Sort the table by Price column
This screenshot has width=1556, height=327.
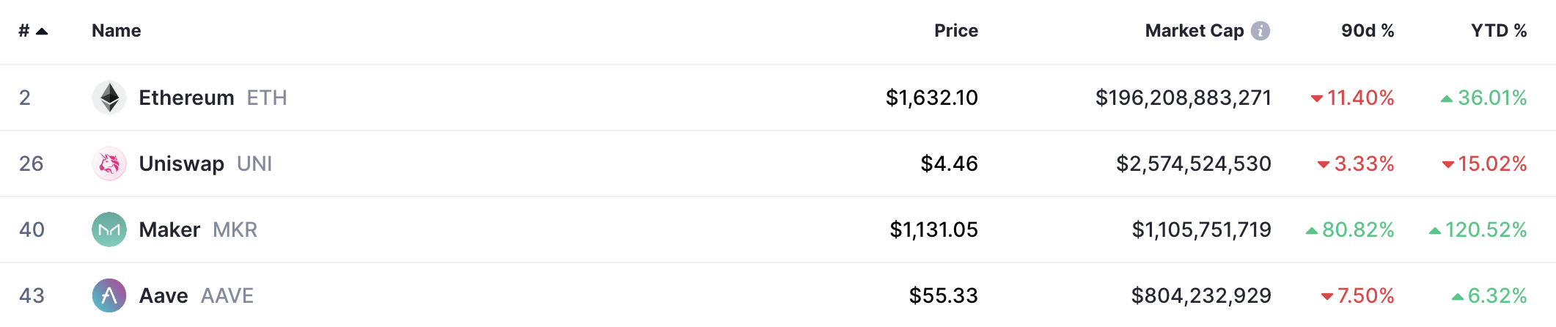[x=955, y=31]
